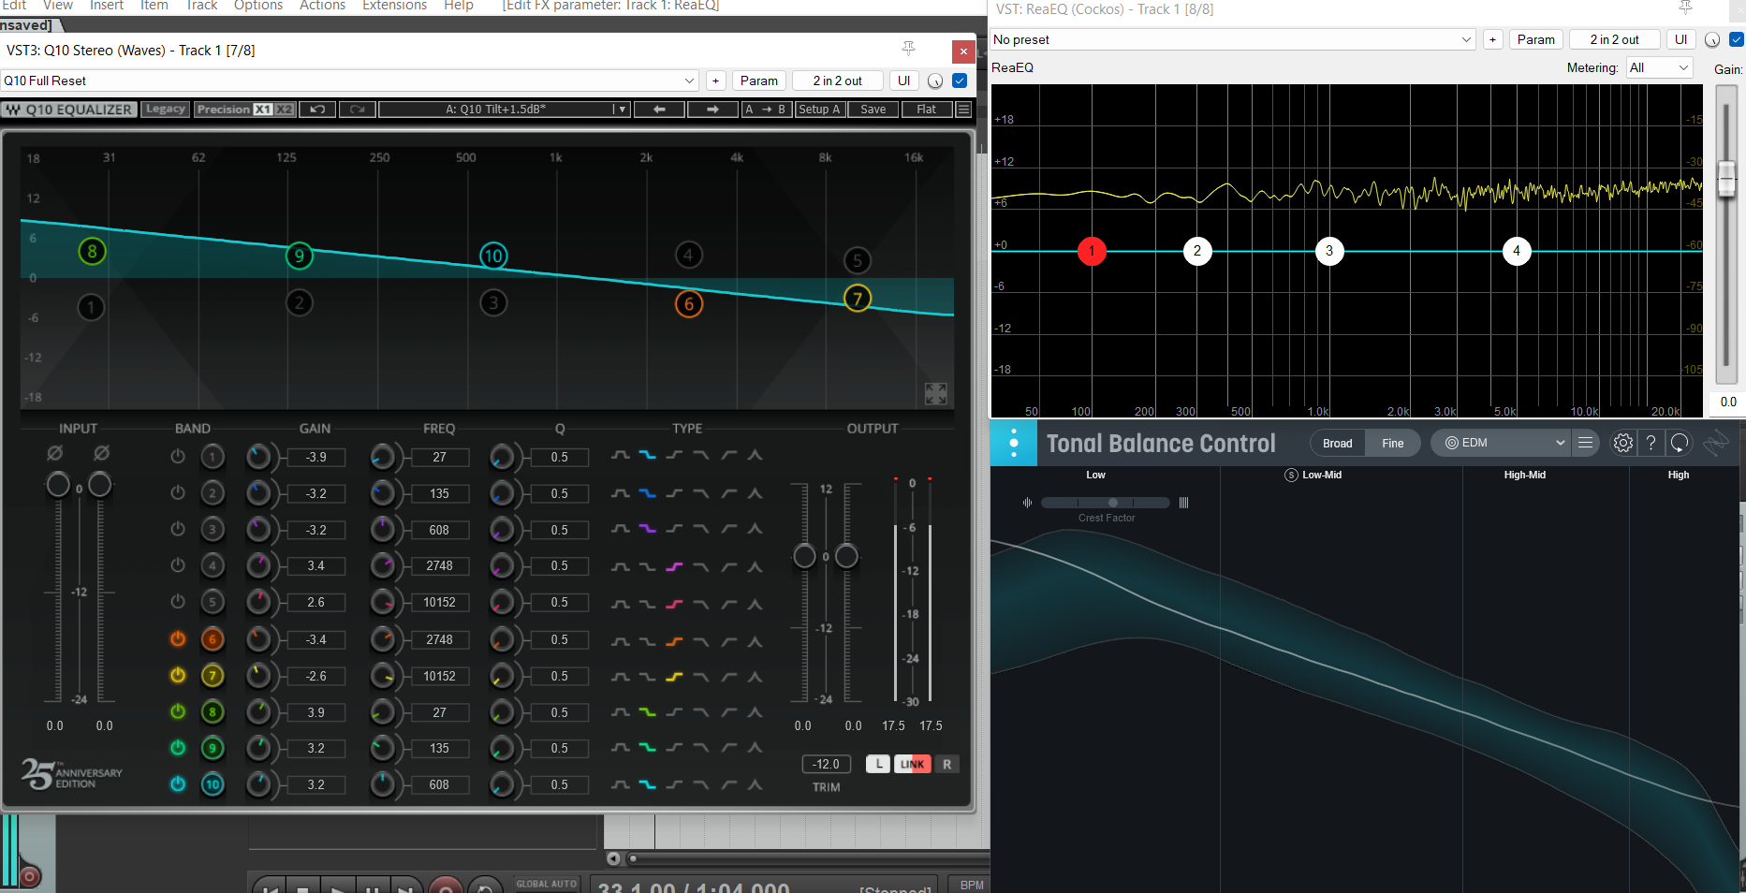1746x893 pixels.
Task: Click the Legacy mode button
Action: [x=166, y=110]
